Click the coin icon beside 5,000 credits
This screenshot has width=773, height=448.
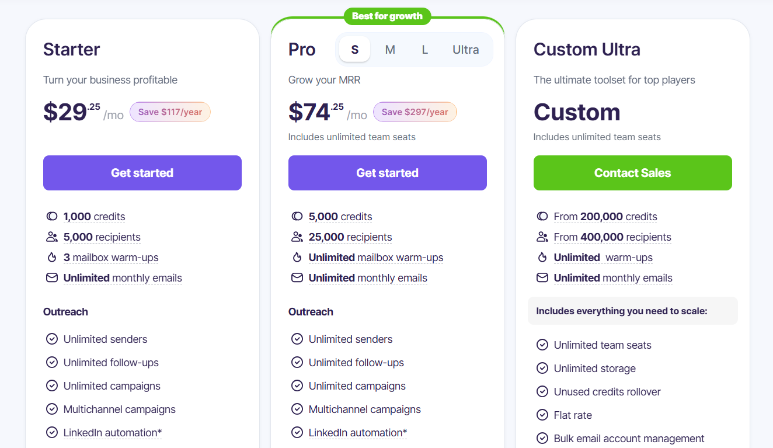coord(297,217)
